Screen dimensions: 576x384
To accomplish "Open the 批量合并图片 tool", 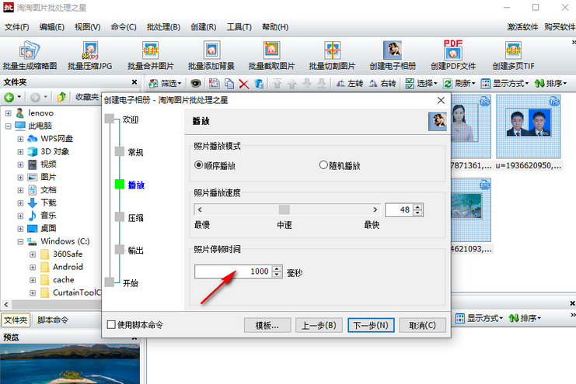I will 150,51.
